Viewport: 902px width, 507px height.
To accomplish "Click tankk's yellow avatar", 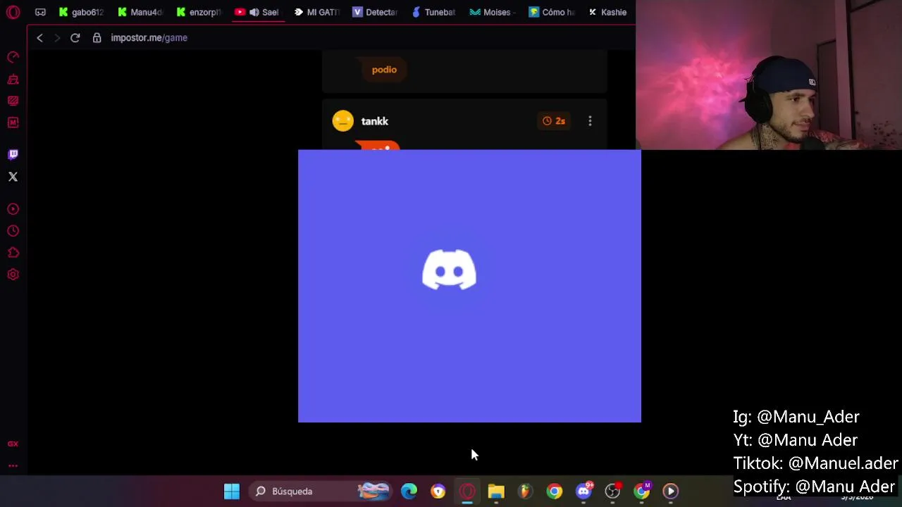I will tap(343, 121).
